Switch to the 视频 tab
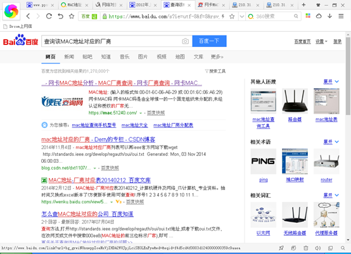The width and height of the screenshot is (351, 254). pyautogui.click(x=162, y=57)
